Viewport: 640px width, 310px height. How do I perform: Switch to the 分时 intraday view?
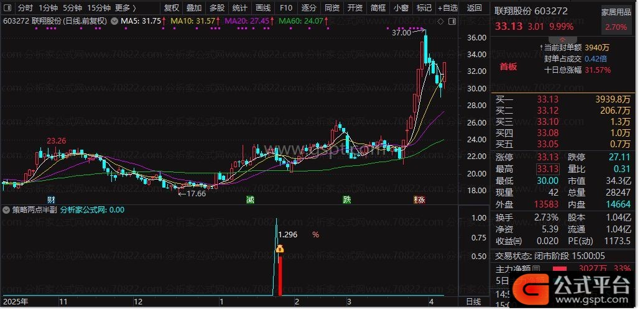coord(25,8)
